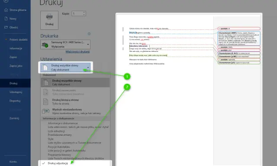Click Zapisz in the sidebar

click(x=13, y=57)
